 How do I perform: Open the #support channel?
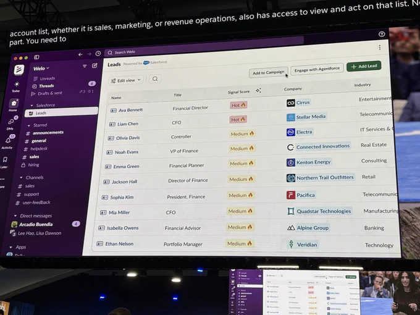click(x=28, y=194)
